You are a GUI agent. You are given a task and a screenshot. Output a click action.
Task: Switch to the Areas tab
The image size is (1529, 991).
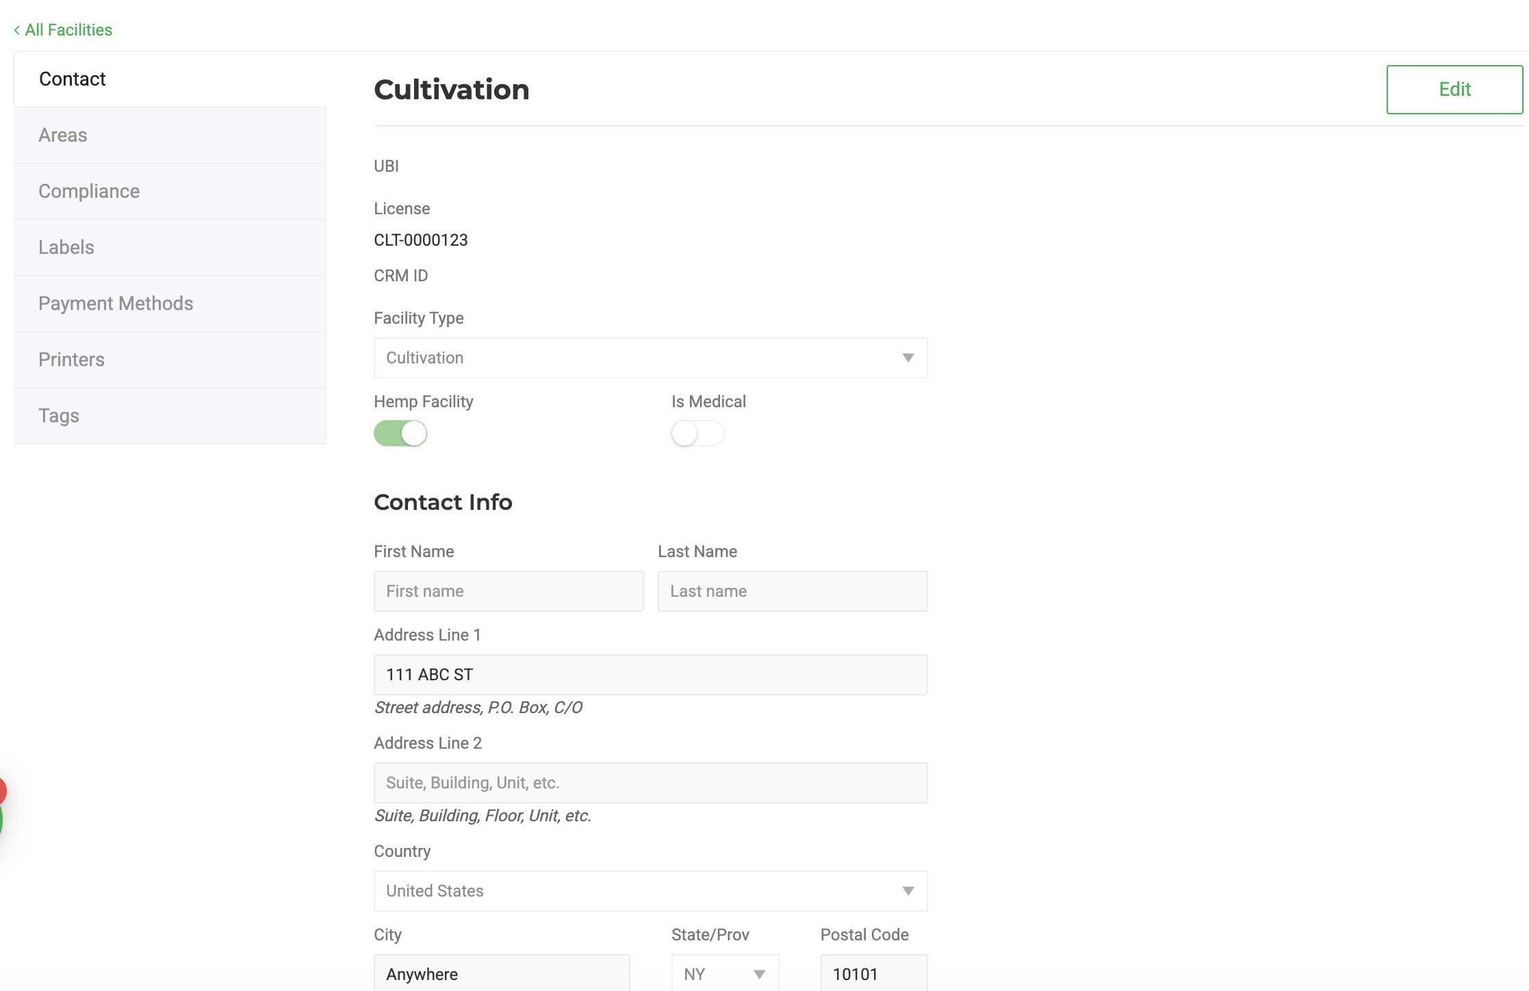pyautogui.click(x=170, y=136)
